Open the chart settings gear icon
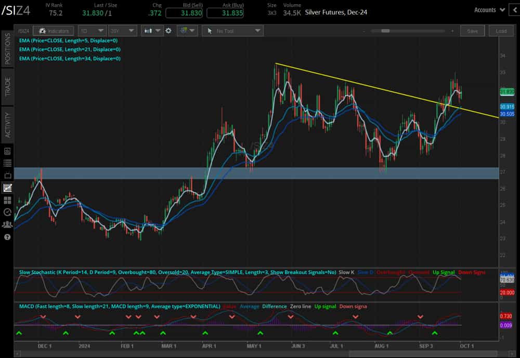Viewport: 520px width, 358px height. click(x=168, y=31)
